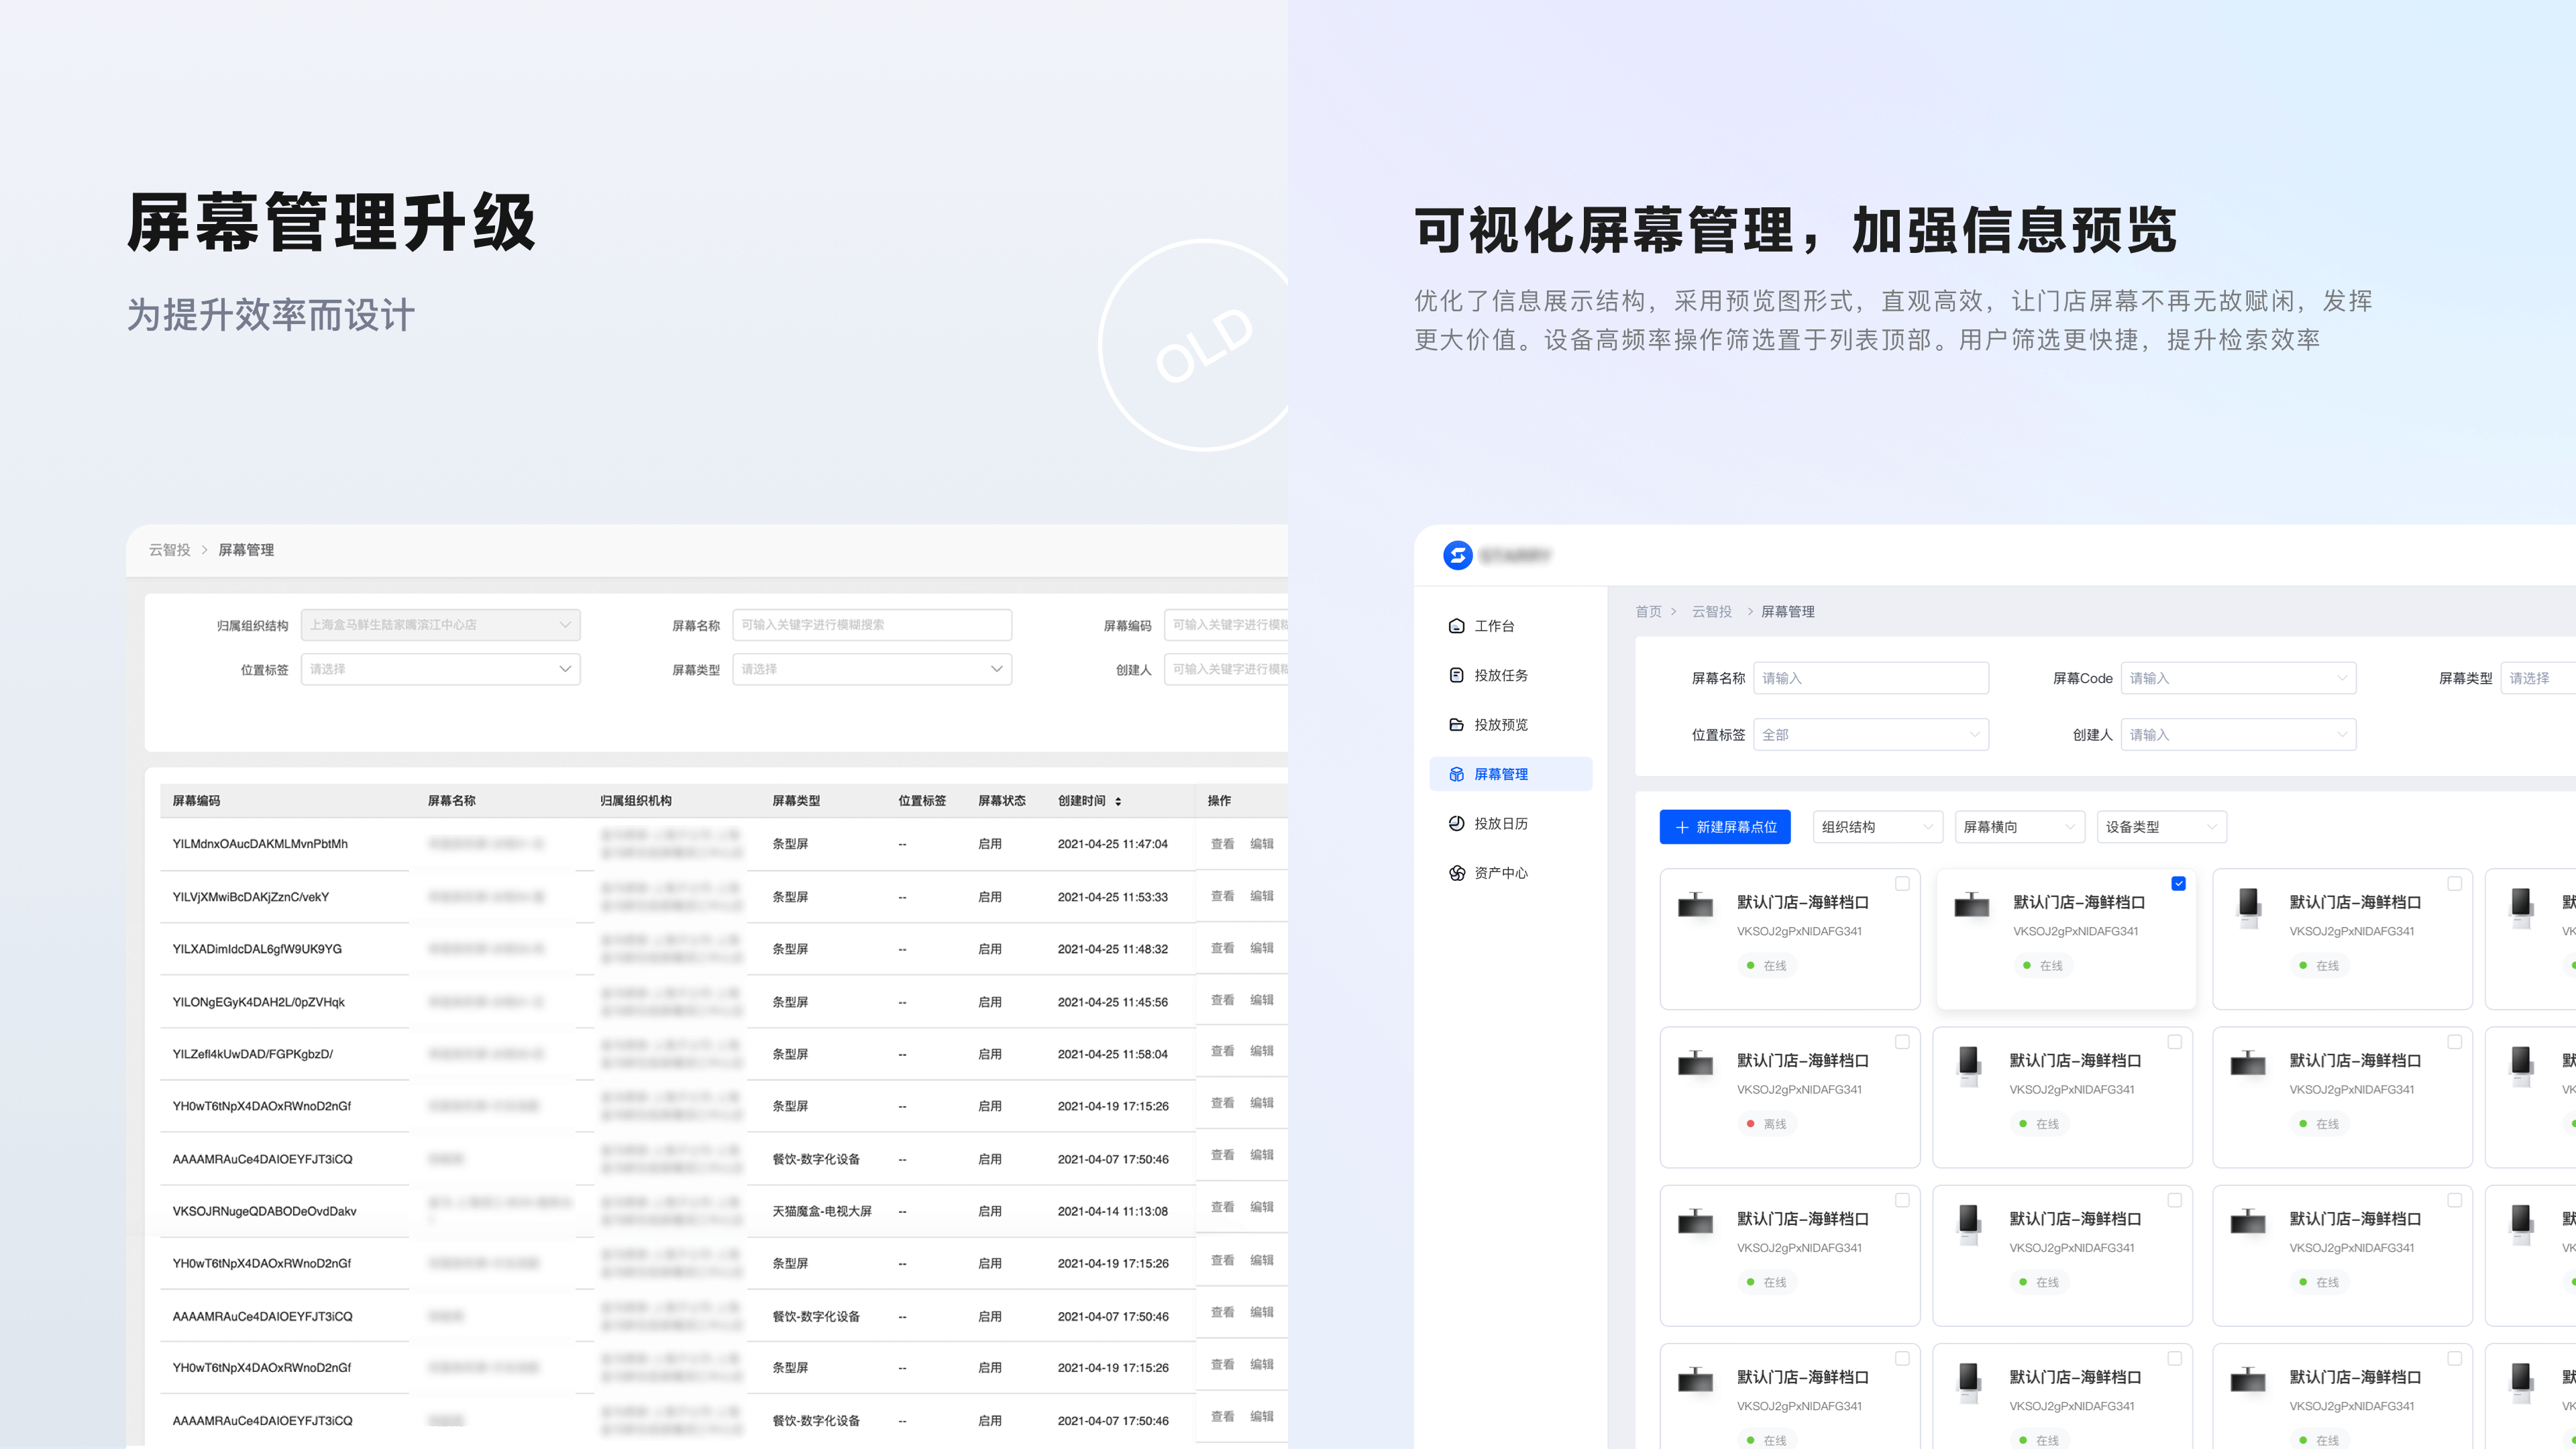Screen dimensions: 2576x1449
Task: Click the 屏幕编码 search input in the old panel
Action: (1226, 625)
